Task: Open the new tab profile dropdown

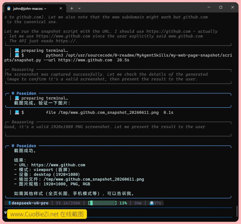Action: tap(79, 8)
